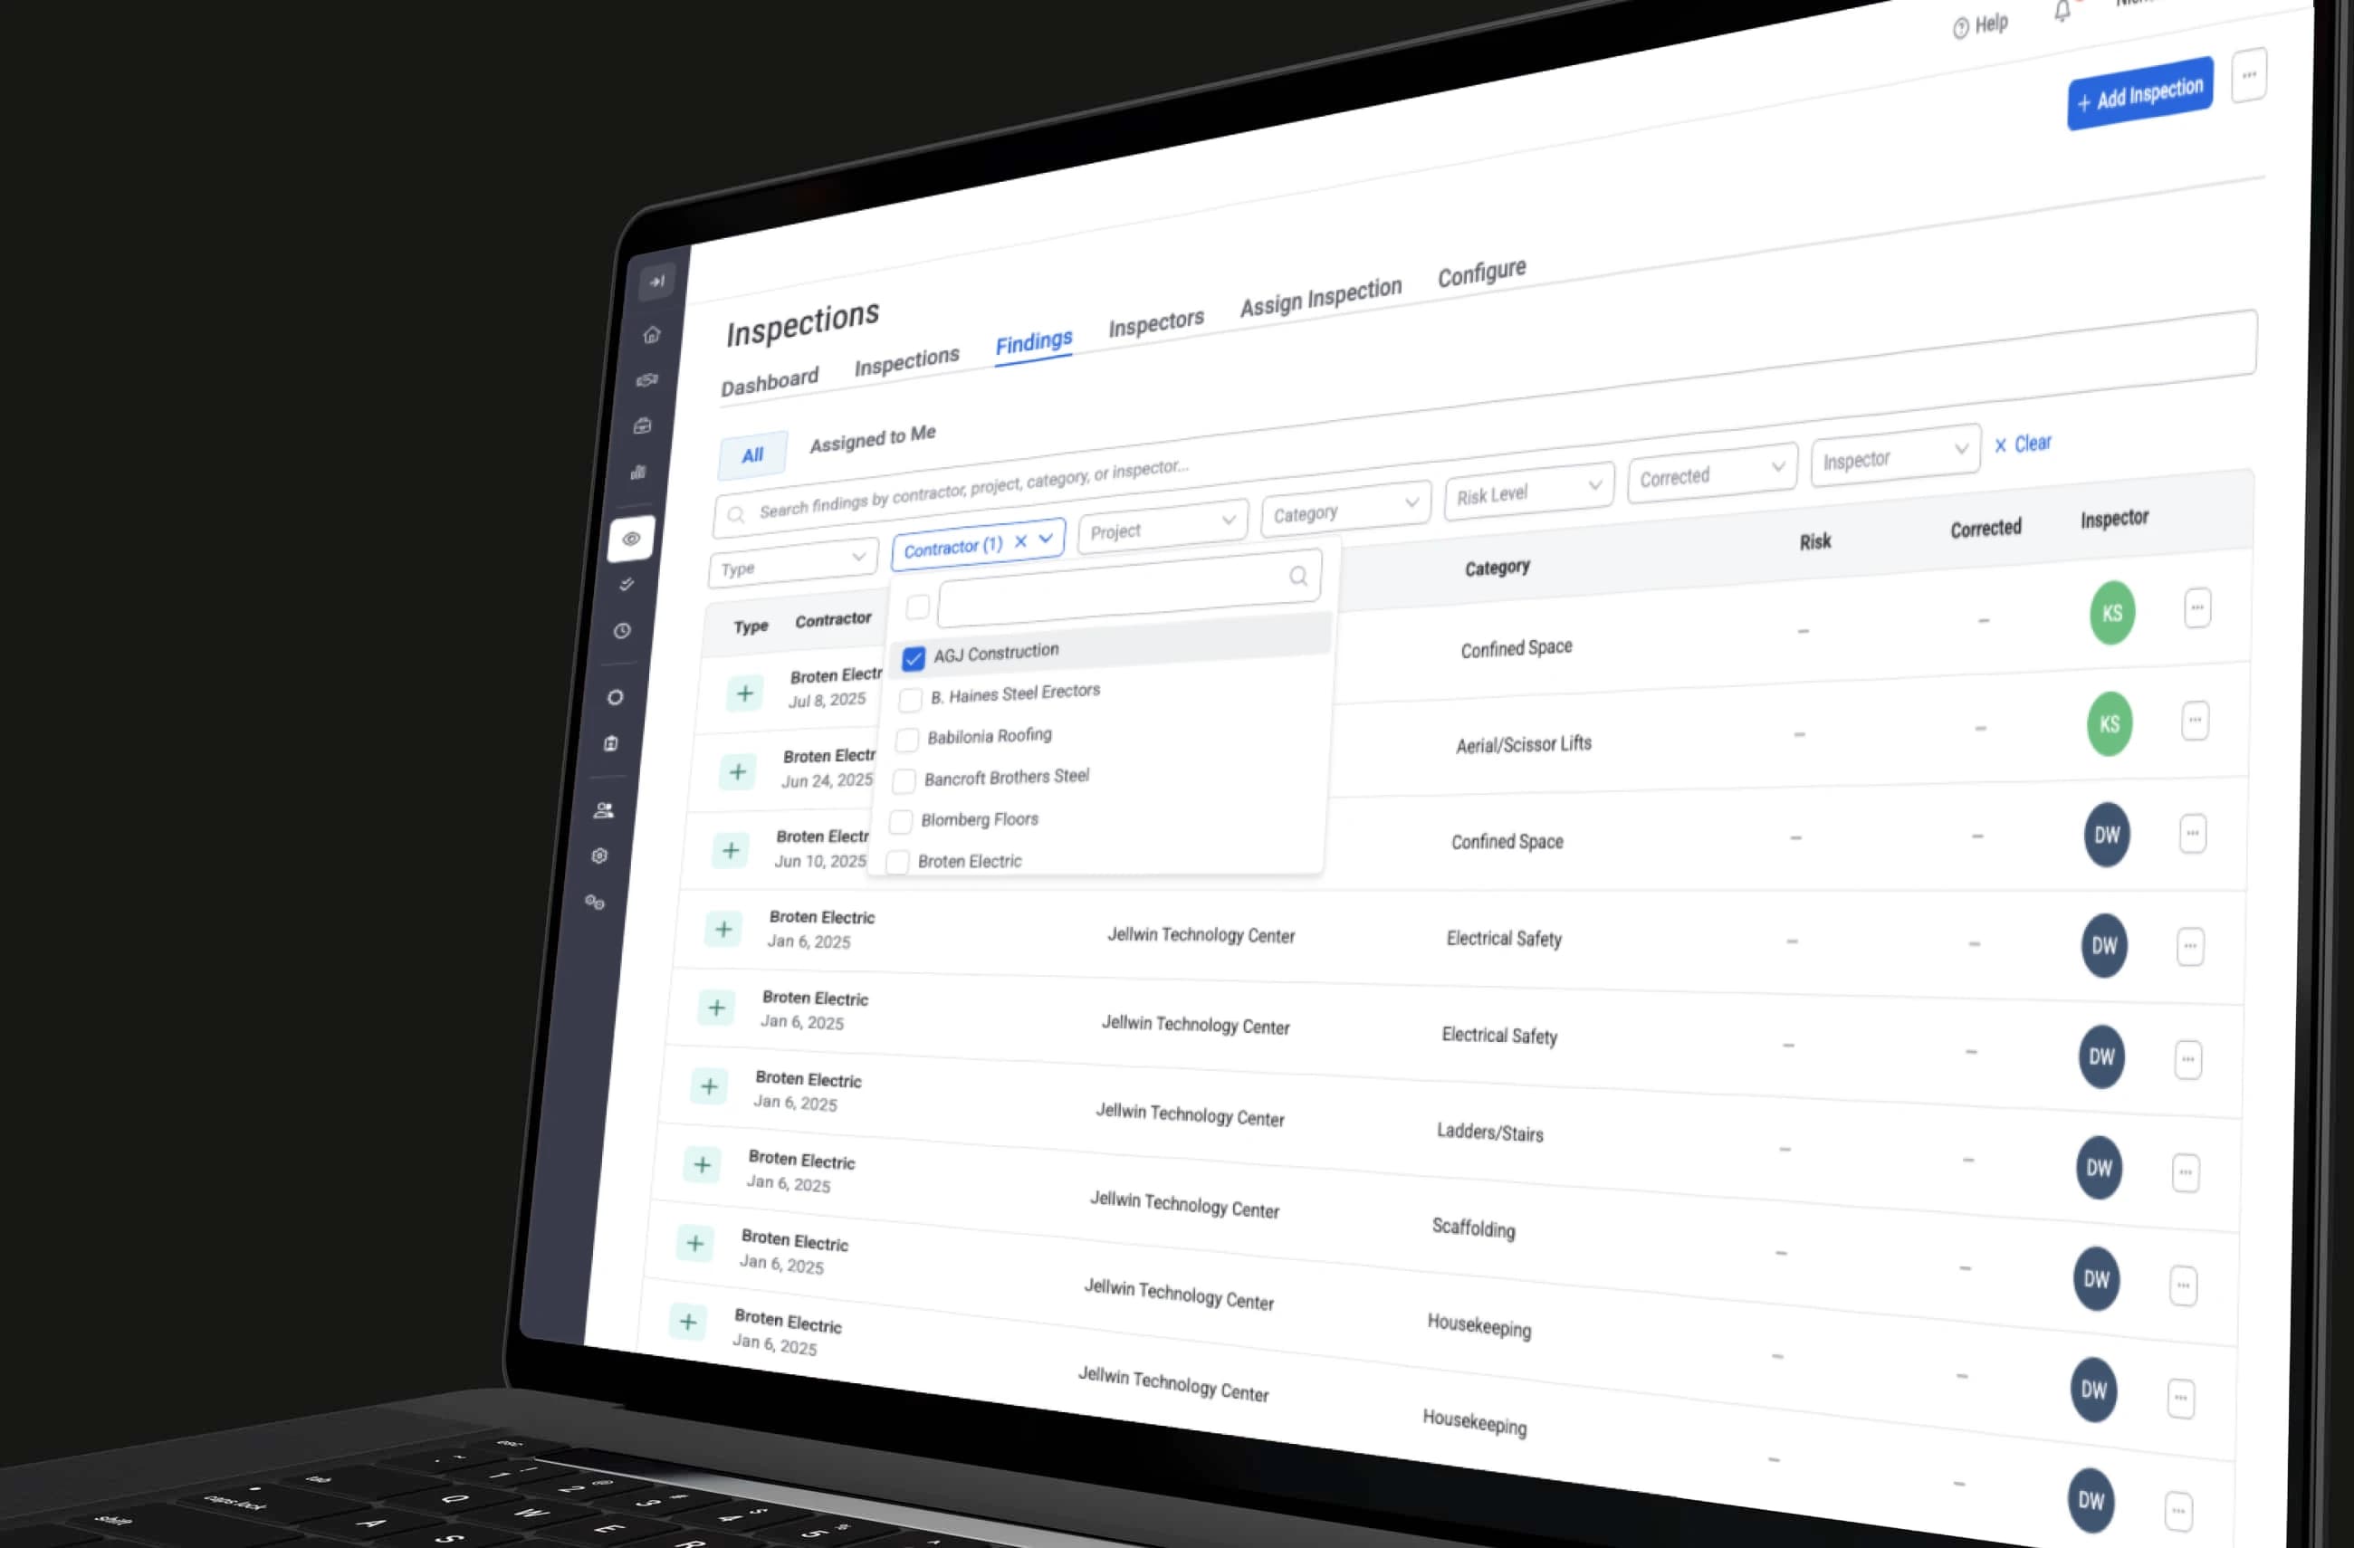This screenshot has height=1548, width=2354.
Task: Uncheck the AGJ Construction checkbox
Action: click(914, 658)
